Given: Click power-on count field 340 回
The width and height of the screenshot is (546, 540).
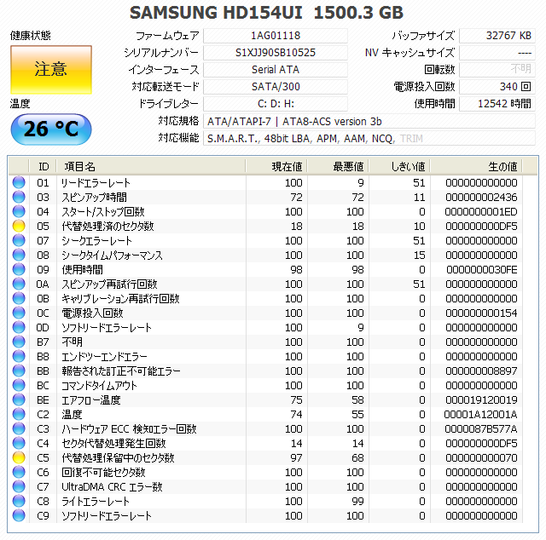Looking at the screenshot, I should point(497,87).
